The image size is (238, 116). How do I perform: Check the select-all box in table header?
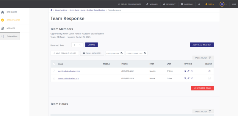pyautogui.click(x=54, y=64)
